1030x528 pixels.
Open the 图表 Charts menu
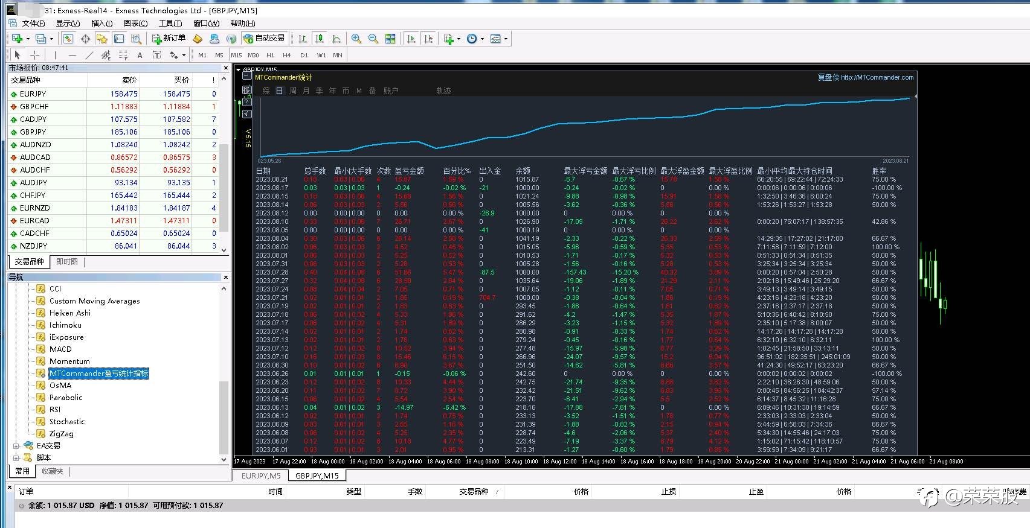[x=135, y=24]
